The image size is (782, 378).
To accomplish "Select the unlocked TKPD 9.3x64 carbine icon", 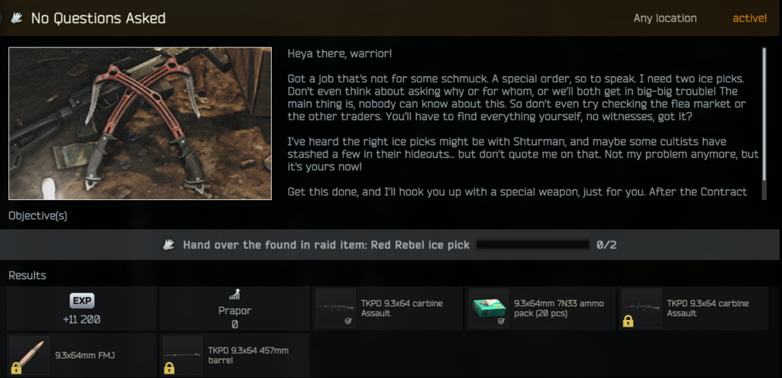I will point(336,309).
